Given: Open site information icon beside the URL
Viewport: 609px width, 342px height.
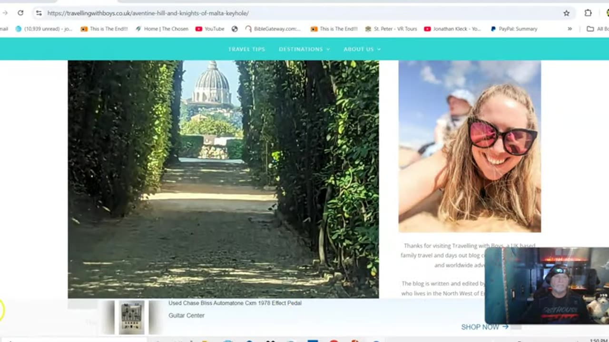Looking at the screenshot, I should [39, 13].
